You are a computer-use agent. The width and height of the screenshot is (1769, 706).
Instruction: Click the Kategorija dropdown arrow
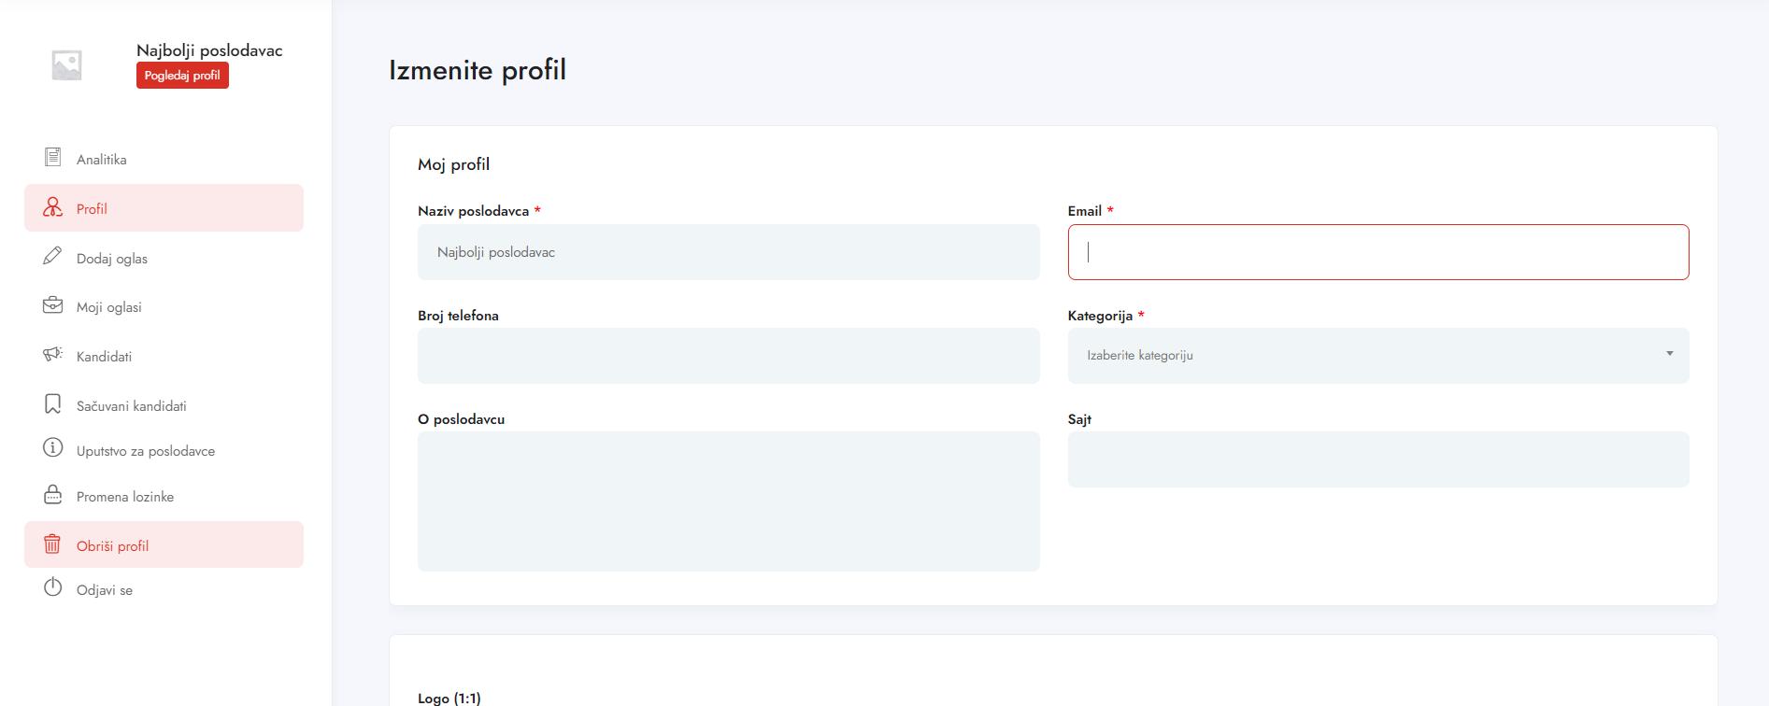[x=1669, y=354]
